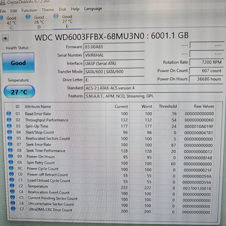Click status icon of Power-On Hours row

[x=11, y=156]
